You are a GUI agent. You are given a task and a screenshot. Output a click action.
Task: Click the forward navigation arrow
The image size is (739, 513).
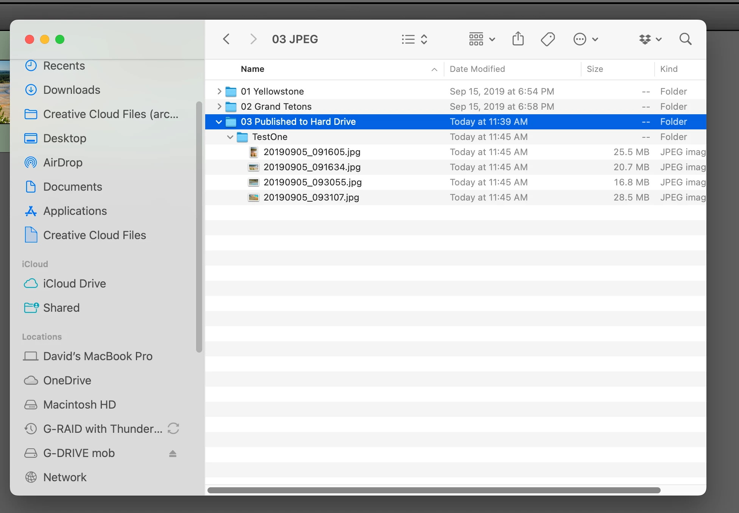pyautogui.click(x=253, y=39)
